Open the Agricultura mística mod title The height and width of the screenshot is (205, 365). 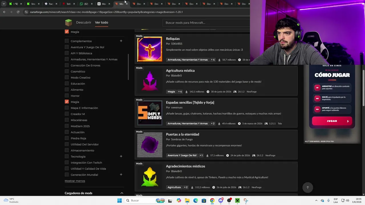click(x=180, y=71)
